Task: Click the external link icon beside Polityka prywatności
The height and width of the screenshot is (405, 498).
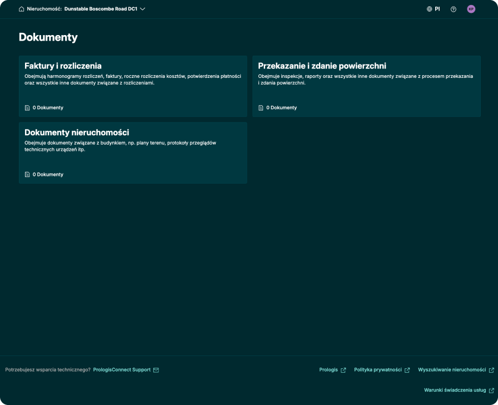Action: 407,370
